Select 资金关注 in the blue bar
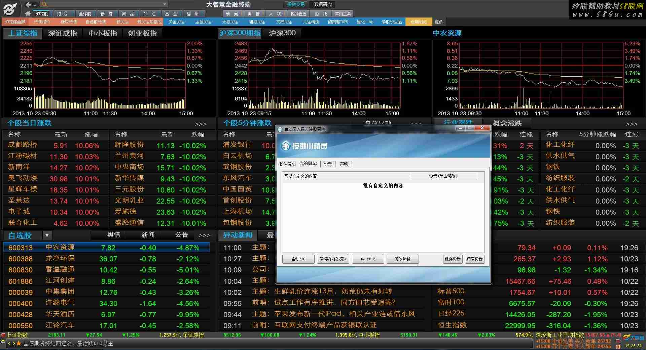 coord(176,22)
